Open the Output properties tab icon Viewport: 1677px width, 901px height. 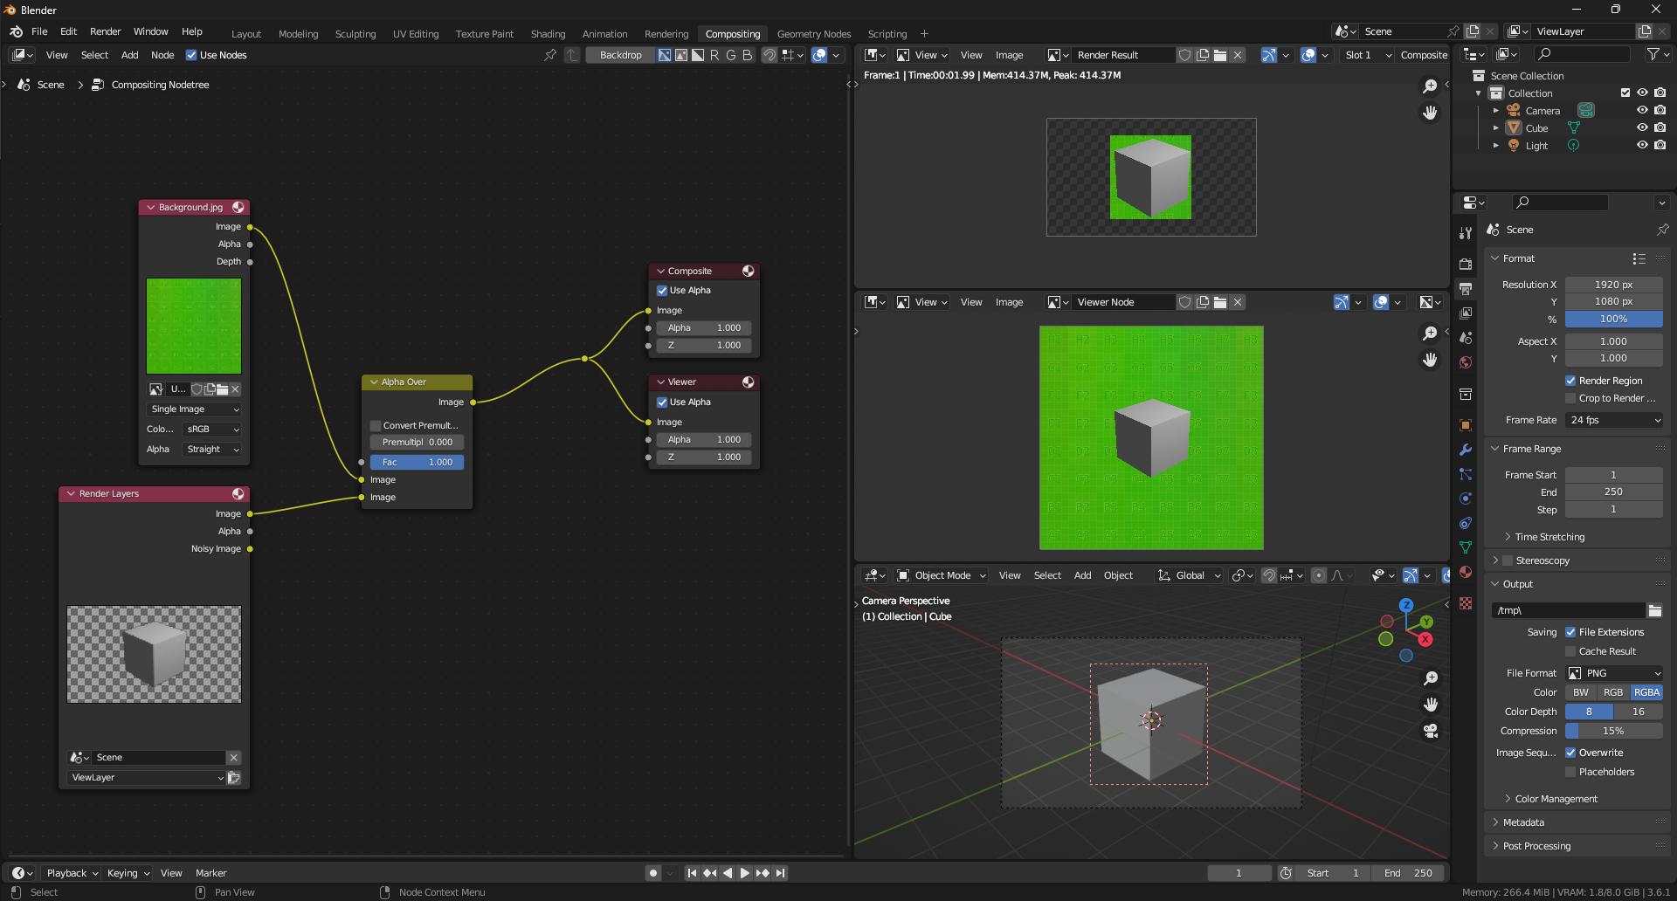[1466, 289]
